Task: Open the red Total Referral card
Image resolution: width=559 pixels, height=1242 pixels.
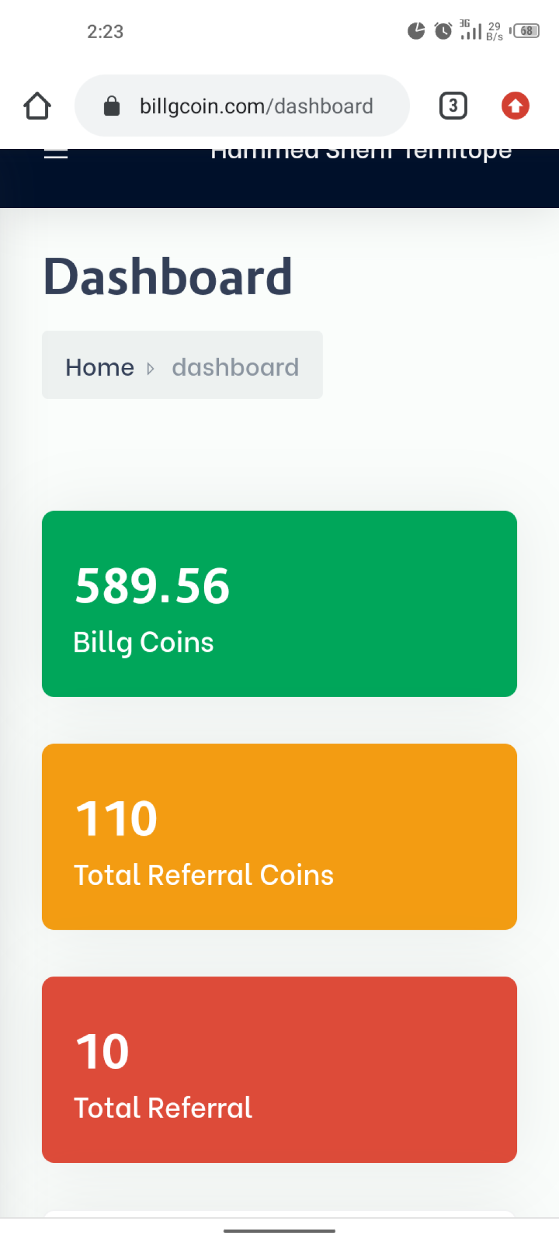Action: coord(279,1069)
